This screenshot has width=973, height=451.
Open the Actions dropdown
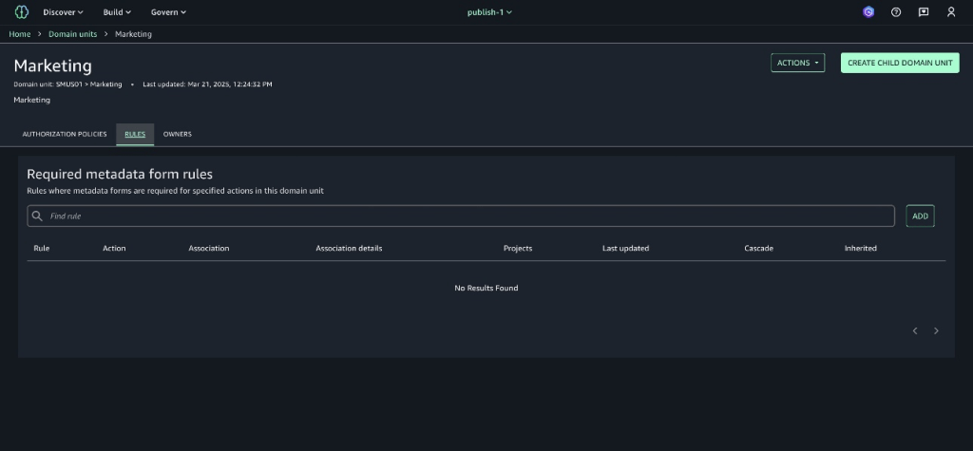click(797, 63)
